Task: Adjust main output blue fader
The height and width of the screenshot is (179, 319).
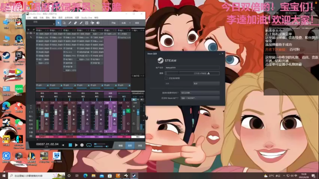Action: 138,112
